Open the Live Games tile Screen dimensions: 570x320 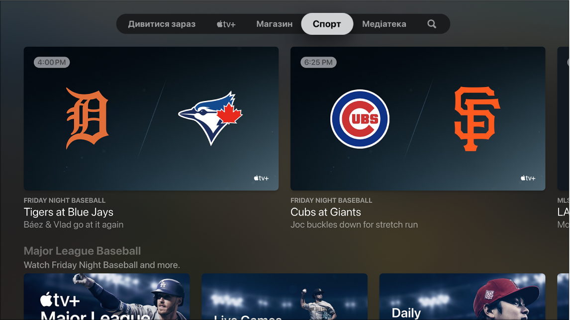pos(285,297)
